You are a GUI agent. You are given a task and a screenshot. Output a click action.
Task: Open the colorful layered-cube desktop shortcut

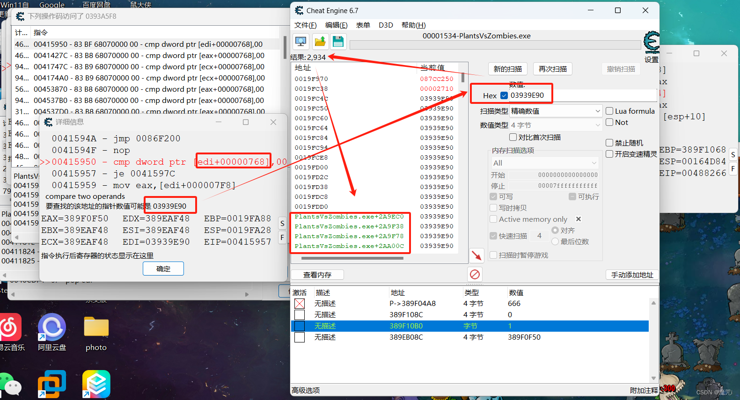tap(96, 384)
